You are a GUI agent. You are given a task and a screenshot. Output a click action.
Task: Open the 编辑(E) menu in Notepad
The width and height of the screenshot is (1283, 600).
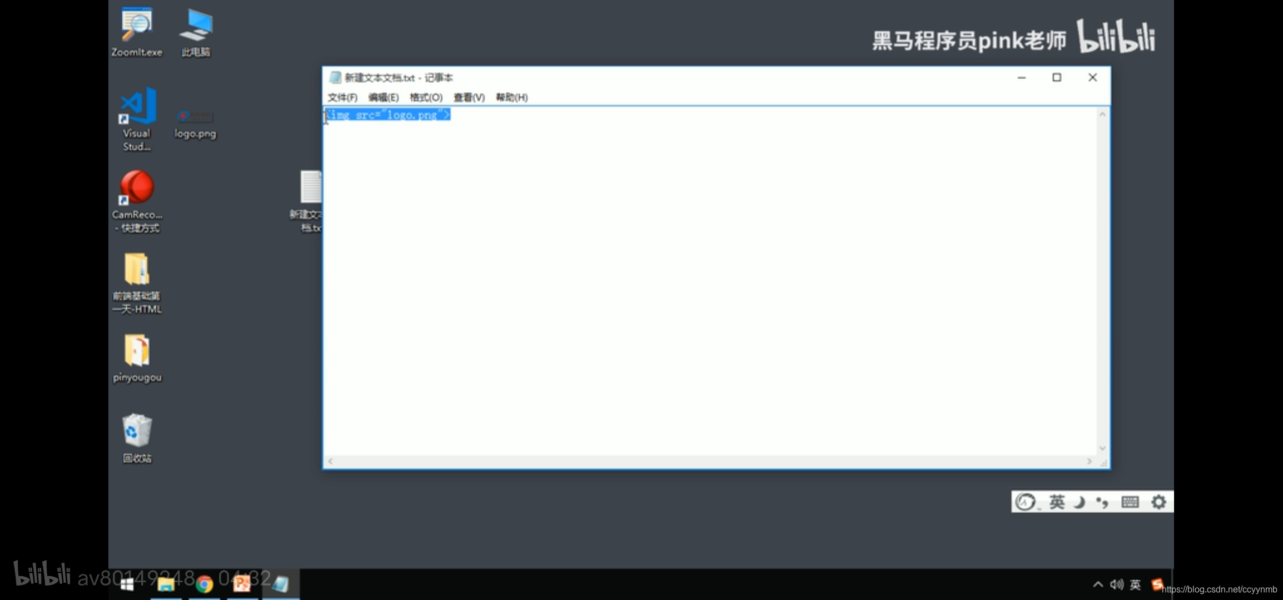click(x=384, y=97)
